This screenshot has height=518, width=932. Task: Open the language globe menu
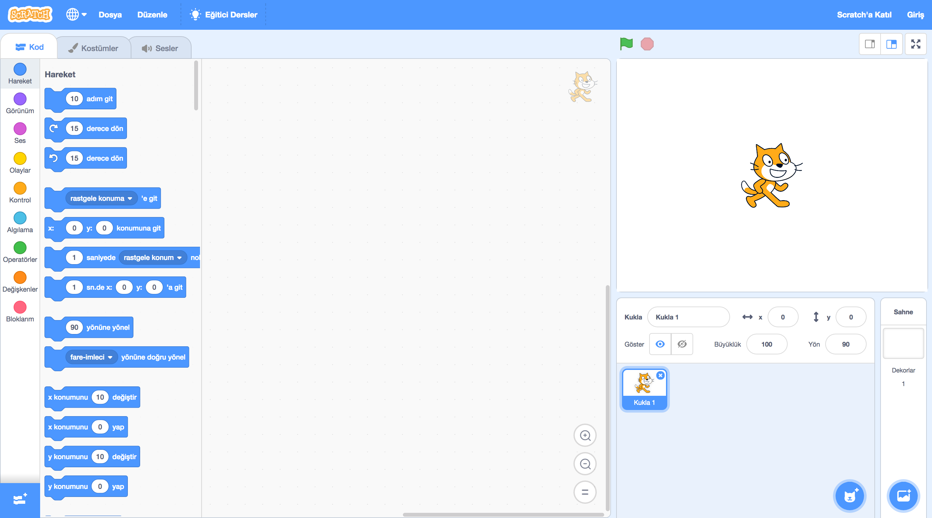[76, 15]
